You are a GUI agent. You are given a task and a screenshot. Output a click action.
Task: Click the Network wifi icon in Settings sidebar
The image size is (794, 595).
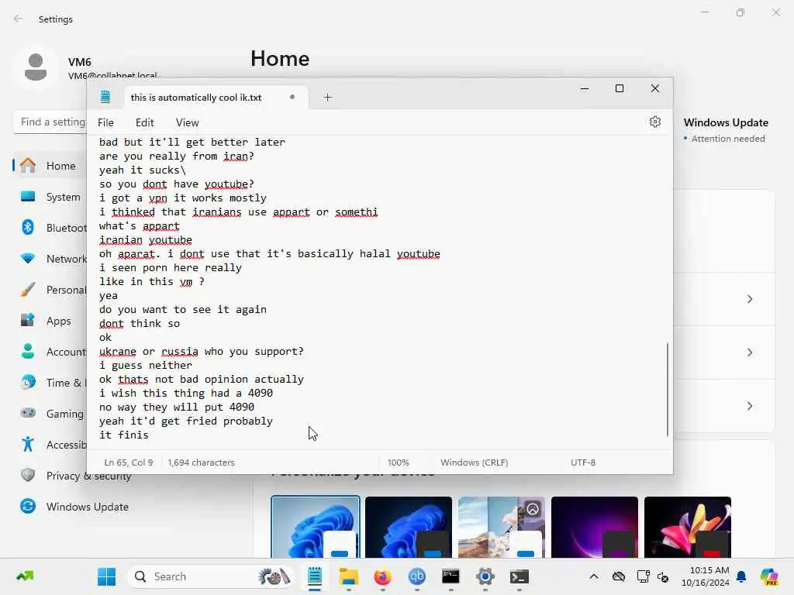coord(28,259)
